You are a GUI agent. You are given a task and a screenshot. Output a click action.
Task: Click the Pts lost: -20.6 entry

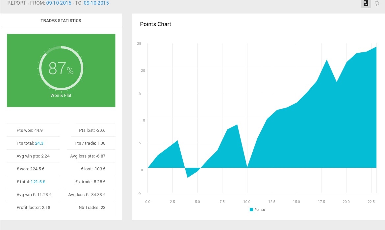pos(92,130)
